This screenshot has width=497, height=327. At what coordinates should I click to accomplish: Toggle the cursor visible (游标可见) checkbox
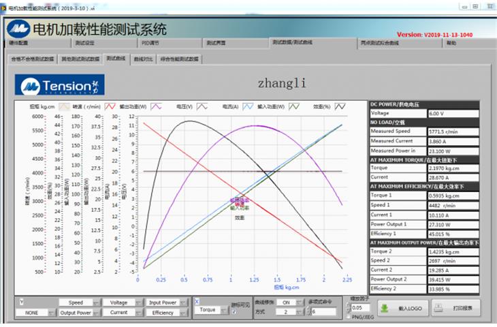click(234, 311)
